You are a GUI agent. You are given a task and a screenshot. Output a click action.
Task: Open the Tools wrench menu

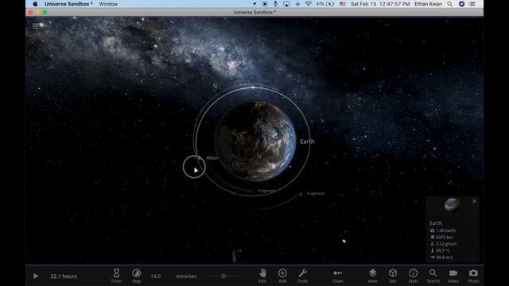point(302,276)
